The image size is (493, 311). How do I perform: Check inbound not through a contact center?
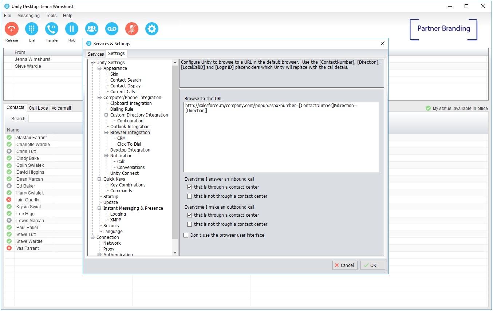point(189,196)
